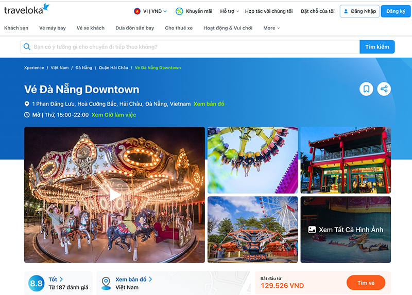This screenshot has height=295, width=412.
Task: Click the bookmark save icon
Action: tap(366, 89)
